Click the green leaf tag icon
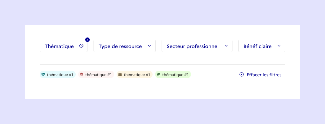 point(158,74)
